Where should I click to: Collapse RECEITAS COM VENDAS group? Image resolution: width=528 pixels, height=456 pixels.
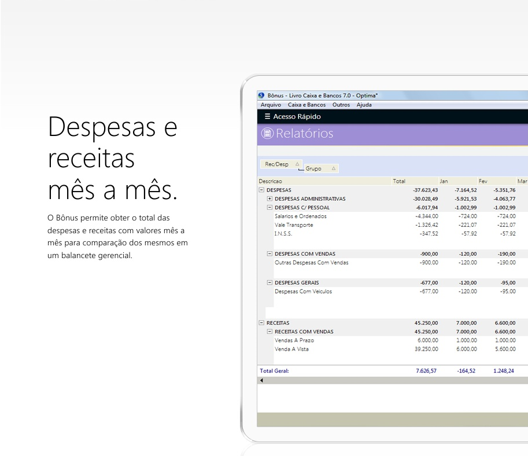click(x=269, y=332)
